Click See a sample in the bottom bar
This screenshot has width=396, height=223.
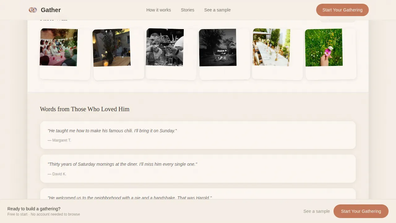(316, 211)
